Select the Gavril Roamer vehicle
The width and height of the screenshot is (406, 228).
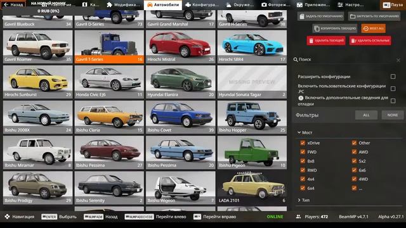tap(37, 47)
